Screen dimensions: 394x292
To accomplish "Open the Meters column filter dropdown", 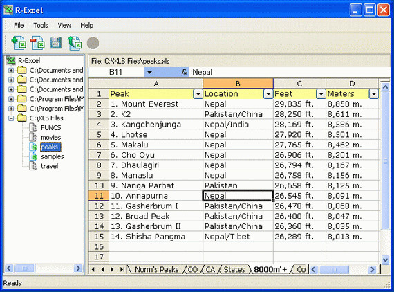I will (374, 94).
